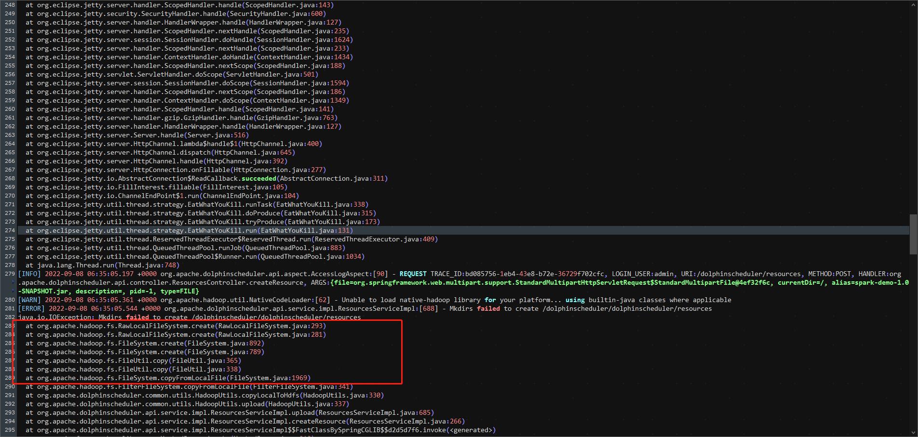Click the EatWhatYouKill.tryProduce stack line
The width and height of the screenshot is (918, 437).
pyautogui.click(x=203, y=222)
